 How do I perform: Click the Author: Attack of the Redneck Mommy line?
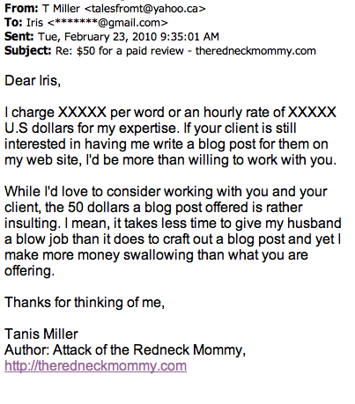125,350
